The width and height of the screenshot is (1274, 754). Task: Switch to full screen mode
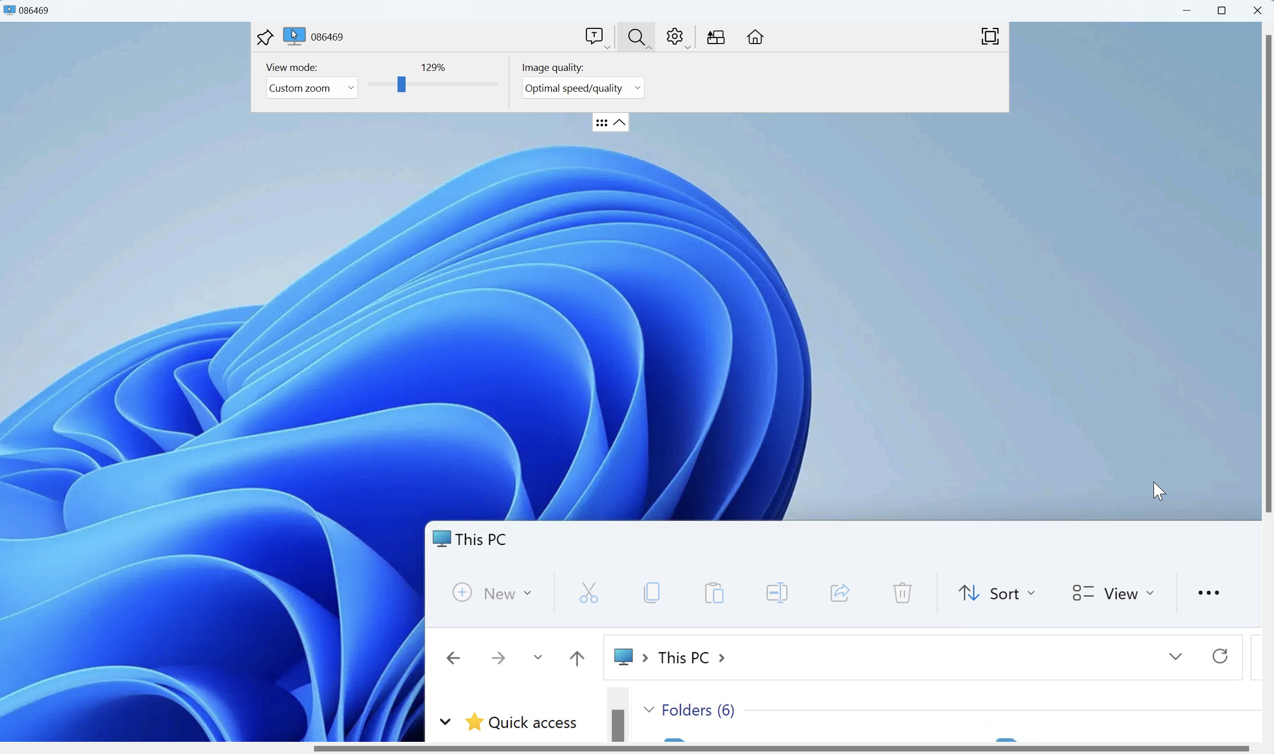(989, 36)
